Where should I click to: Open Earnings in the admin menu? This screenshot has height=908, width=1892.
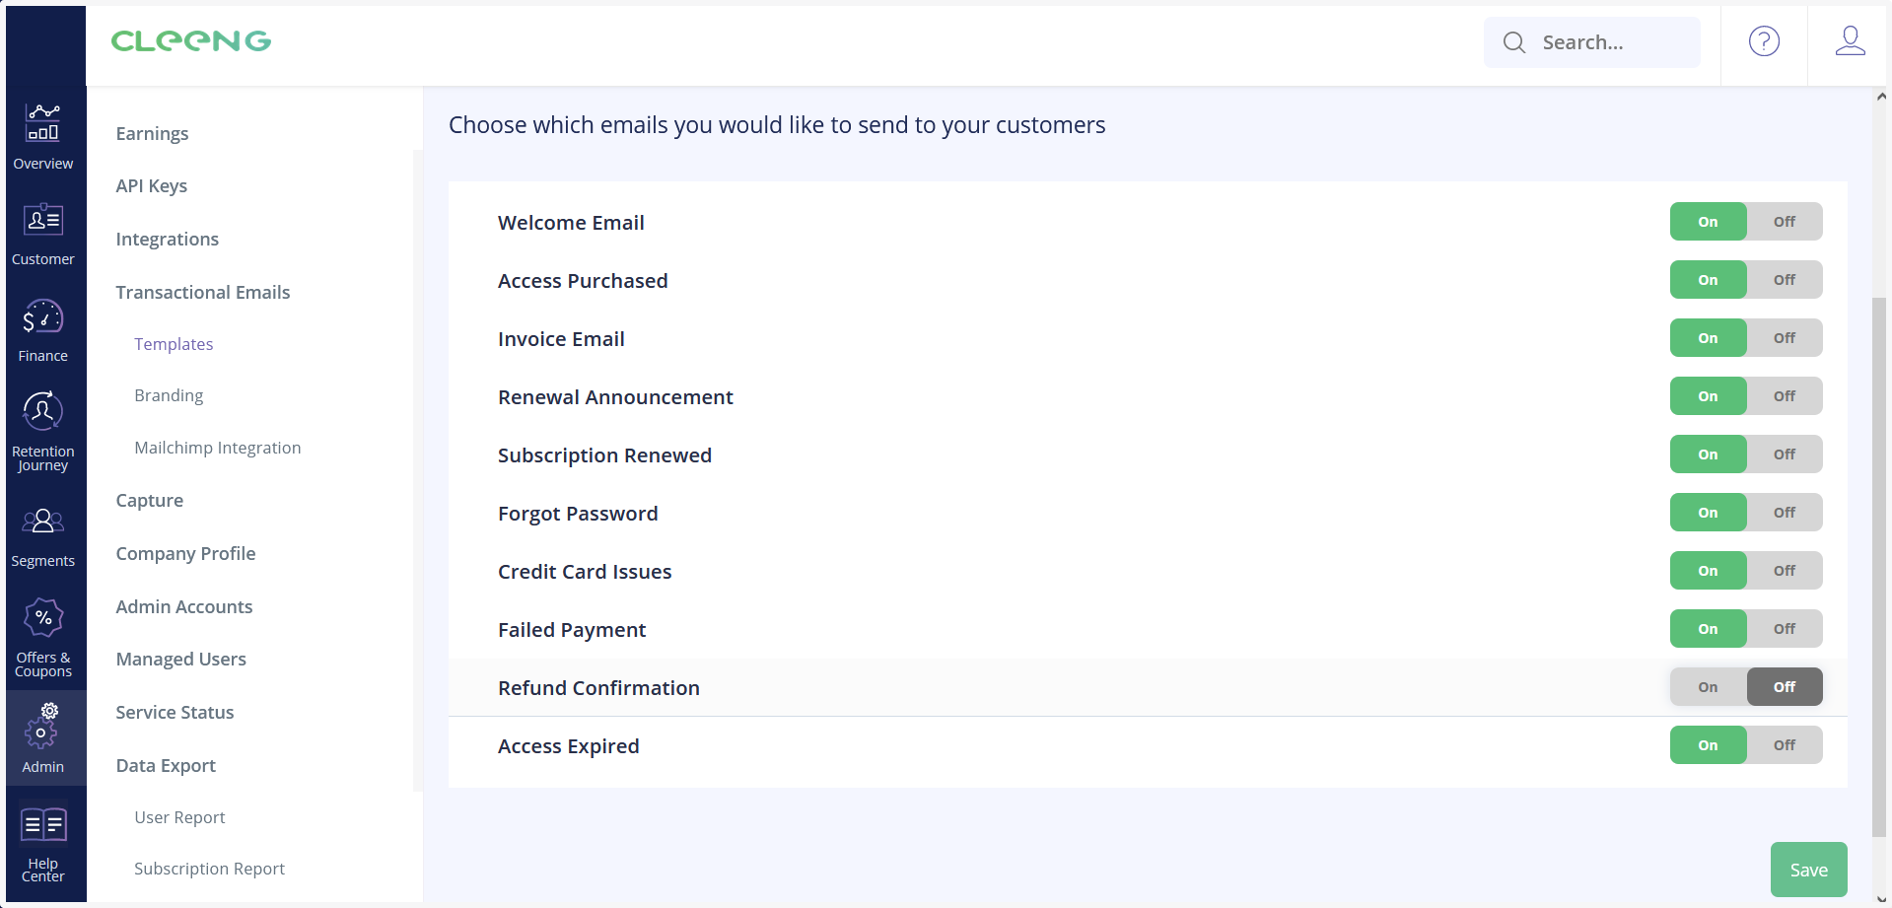[152, 133]
